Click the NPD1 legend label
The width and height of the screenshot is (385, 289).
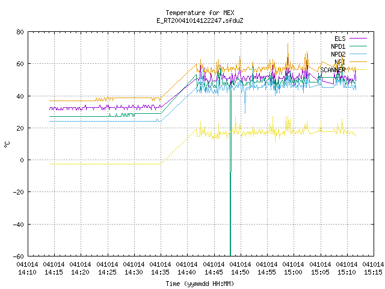(338, 46)
